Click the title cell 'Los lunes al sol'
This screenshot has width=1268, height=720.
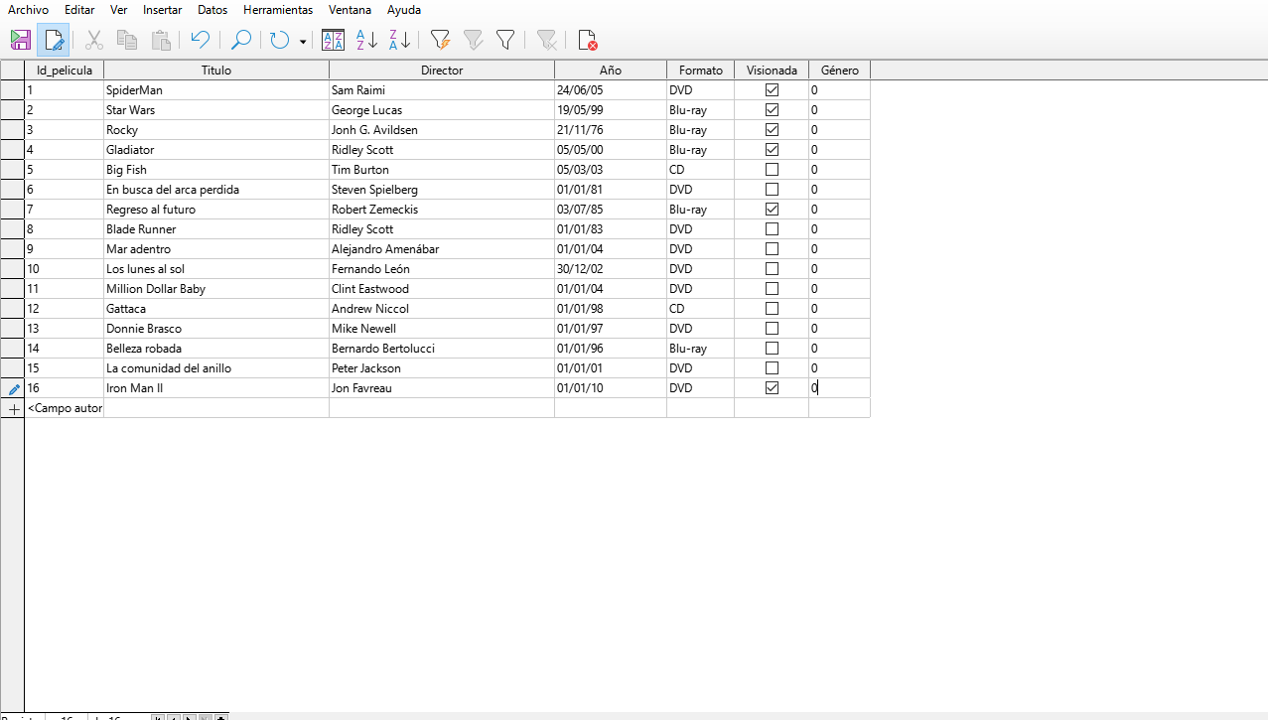coord(216,269)
